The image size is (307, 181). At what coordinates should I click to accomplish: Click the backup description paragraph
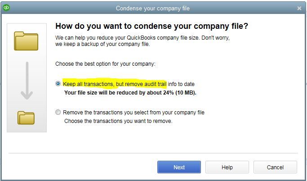pos(142,41)
